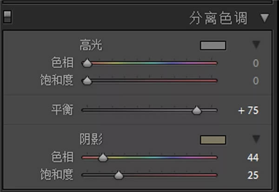
Task: Expand the highlights color picker arrow
Action: point(256,45)
